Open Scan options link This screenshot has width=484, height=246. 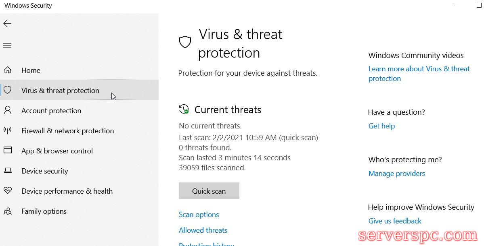pyautogui.click(x=199, y=215)
